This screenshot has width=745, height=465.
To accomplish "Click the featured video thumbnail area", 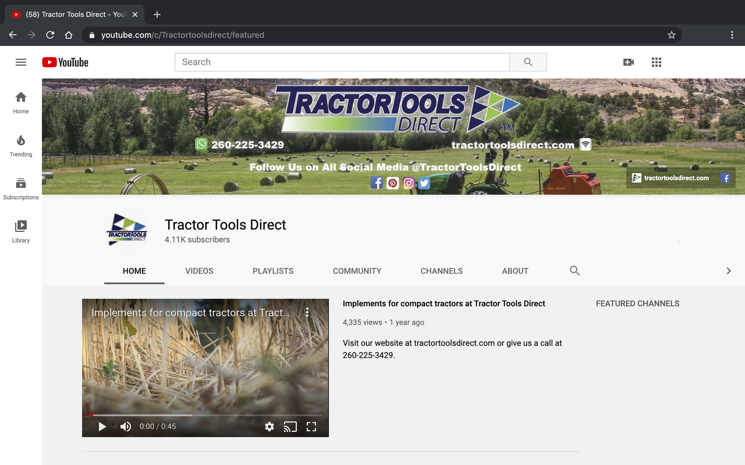I will [205, 368].
